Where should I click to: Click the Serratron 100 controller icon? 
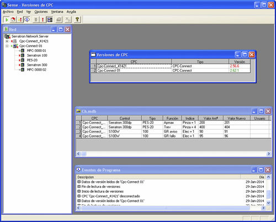22,55
